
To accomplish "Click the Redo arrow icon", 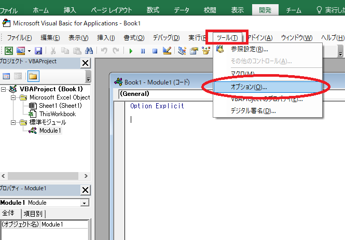I will coord(116,51).
